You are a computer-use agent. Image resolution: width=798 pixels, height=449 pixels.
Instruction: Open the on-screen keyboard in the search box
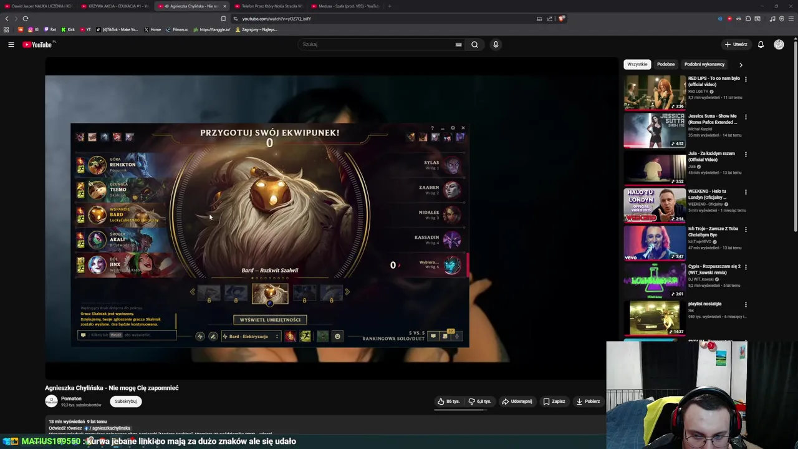point(458,44)
